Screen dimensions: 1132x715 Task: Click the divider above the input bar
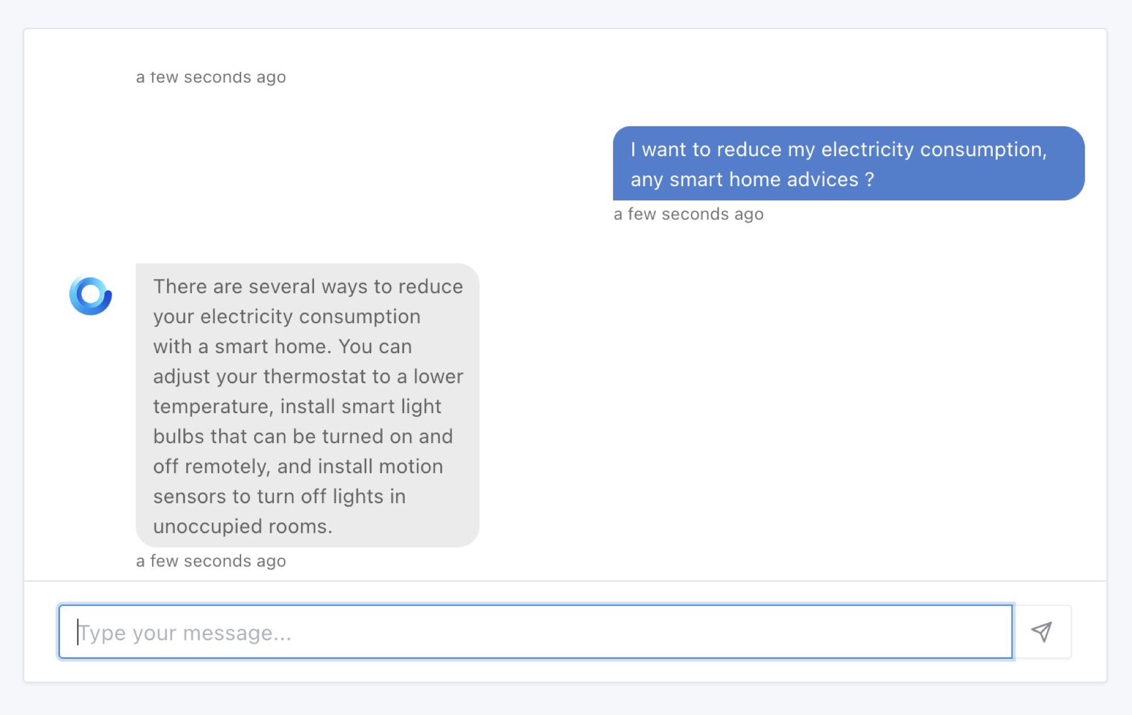click(x=566, y=580)
